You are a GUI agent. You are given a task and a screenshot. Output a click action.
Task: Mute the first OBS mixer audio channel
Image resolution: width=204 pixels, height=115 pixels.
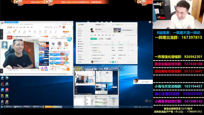(104, 100)
